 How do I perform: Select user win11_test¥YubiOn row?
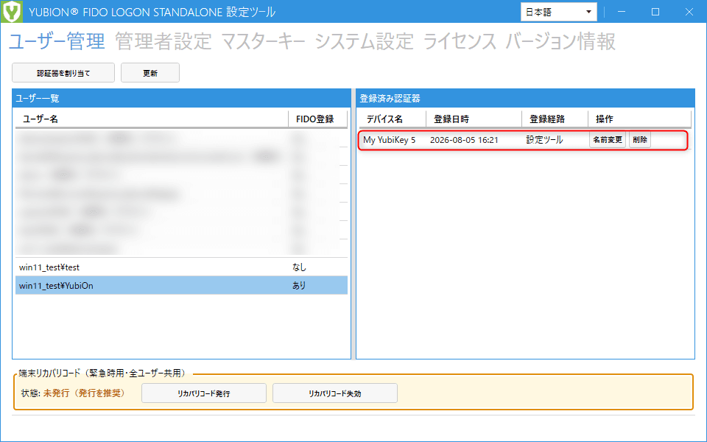pyautogui.click(x=182, y=286)
